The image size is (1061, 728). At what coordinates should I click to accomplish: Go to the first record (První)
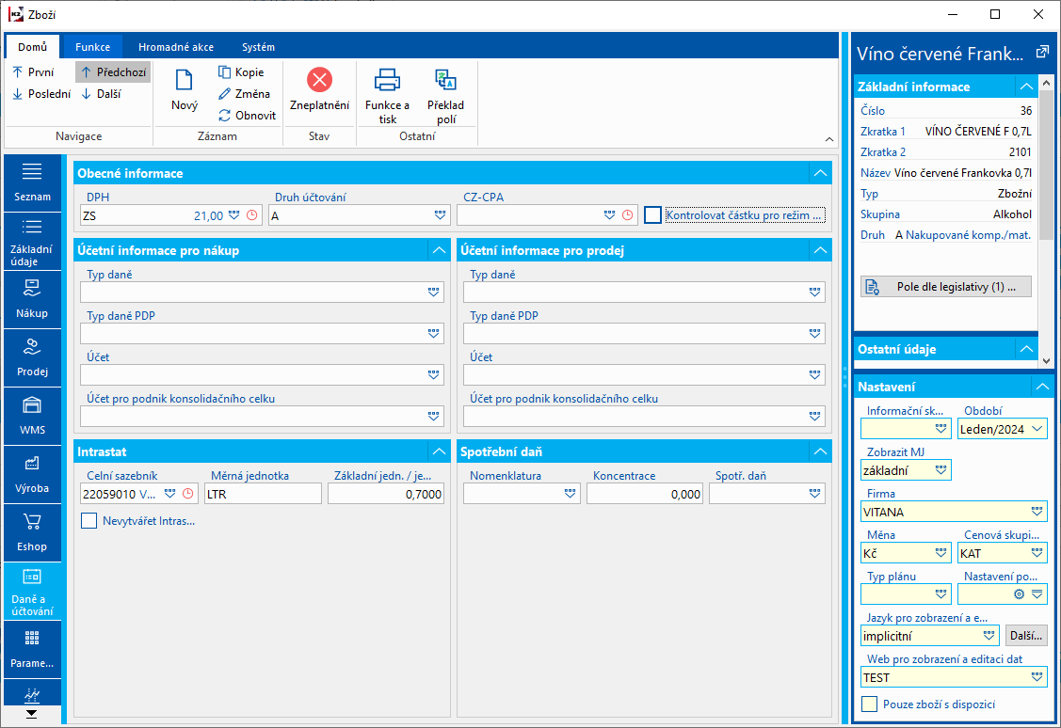point(33,71)
